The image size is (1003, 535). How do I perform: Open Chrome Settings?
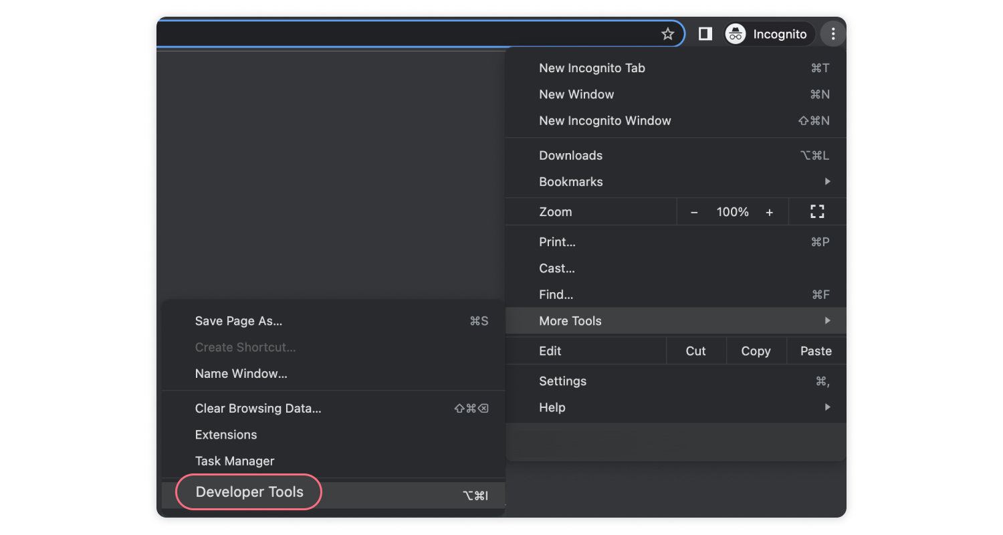tap(563, 381)
